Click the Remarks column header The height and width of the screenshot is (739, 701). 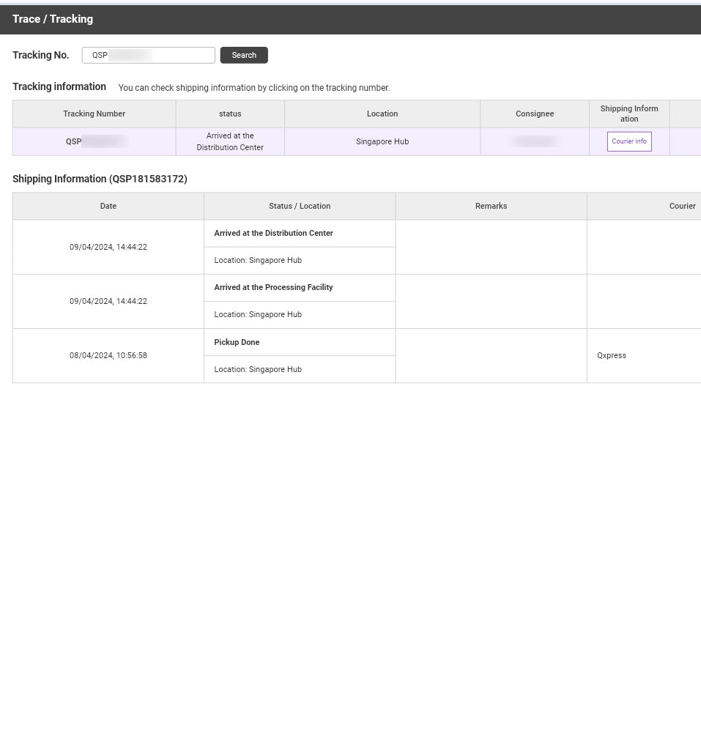coord(491,206)
